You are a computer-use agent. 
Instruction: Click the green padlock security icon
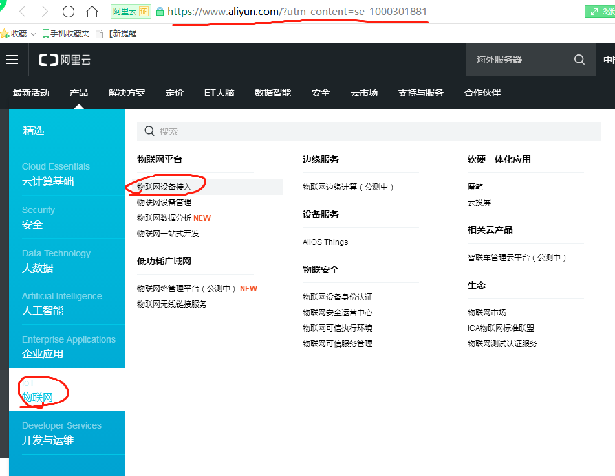tap(160, 12)
